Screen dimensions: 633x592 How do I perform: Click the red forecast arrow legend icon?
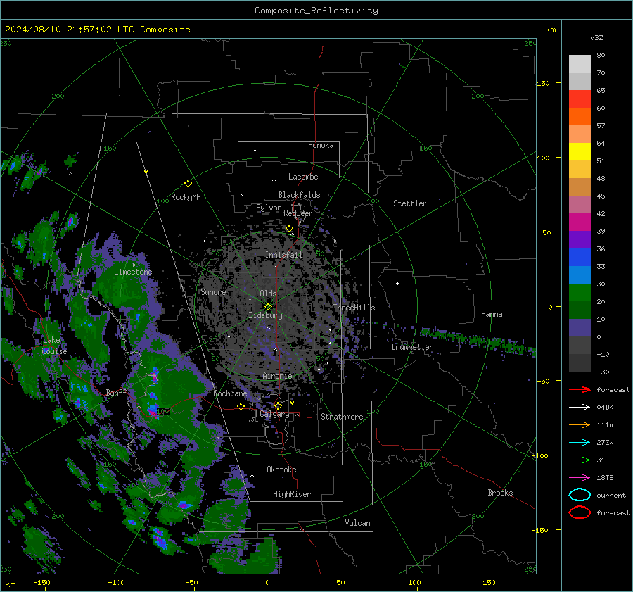coord(580,389)
